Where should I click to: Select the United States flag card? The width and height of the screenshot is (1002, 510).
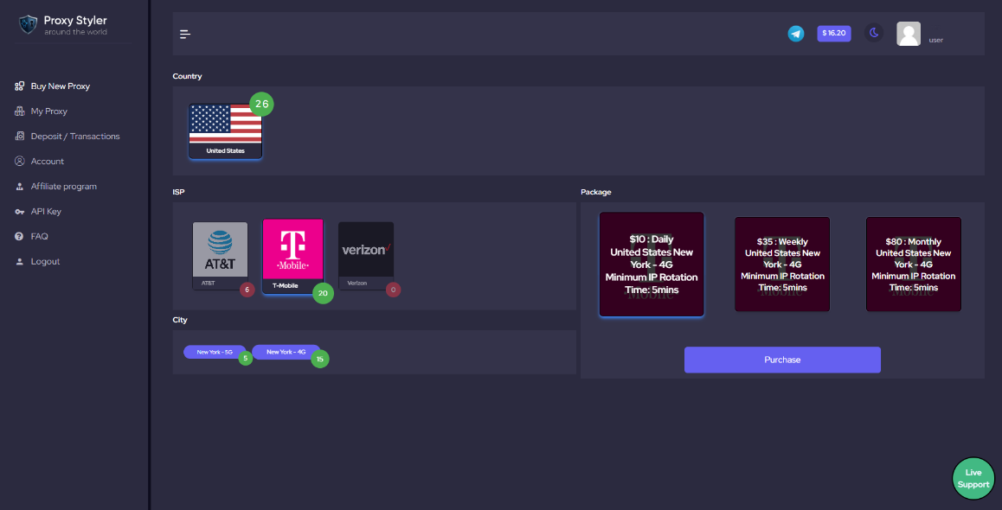(225, 131)
